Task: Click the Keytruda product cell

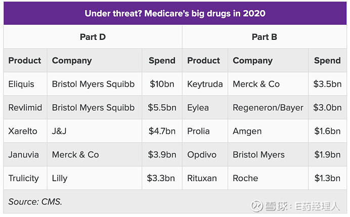Action: 205,84
